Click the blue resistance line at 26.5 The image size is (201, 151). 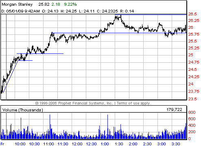[x=151, y=15]
